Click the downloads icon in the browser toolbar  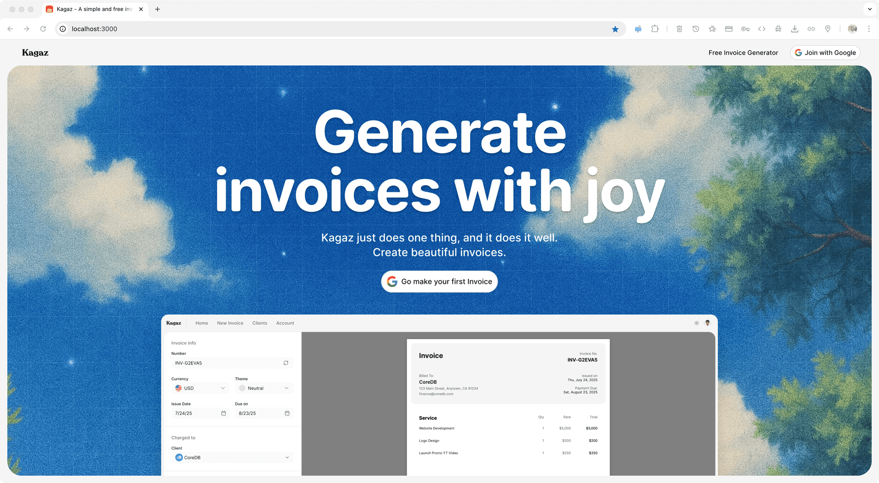[795, 28]
